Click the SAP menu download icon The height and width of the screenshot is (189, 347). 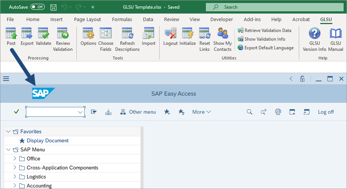(108, 112)
